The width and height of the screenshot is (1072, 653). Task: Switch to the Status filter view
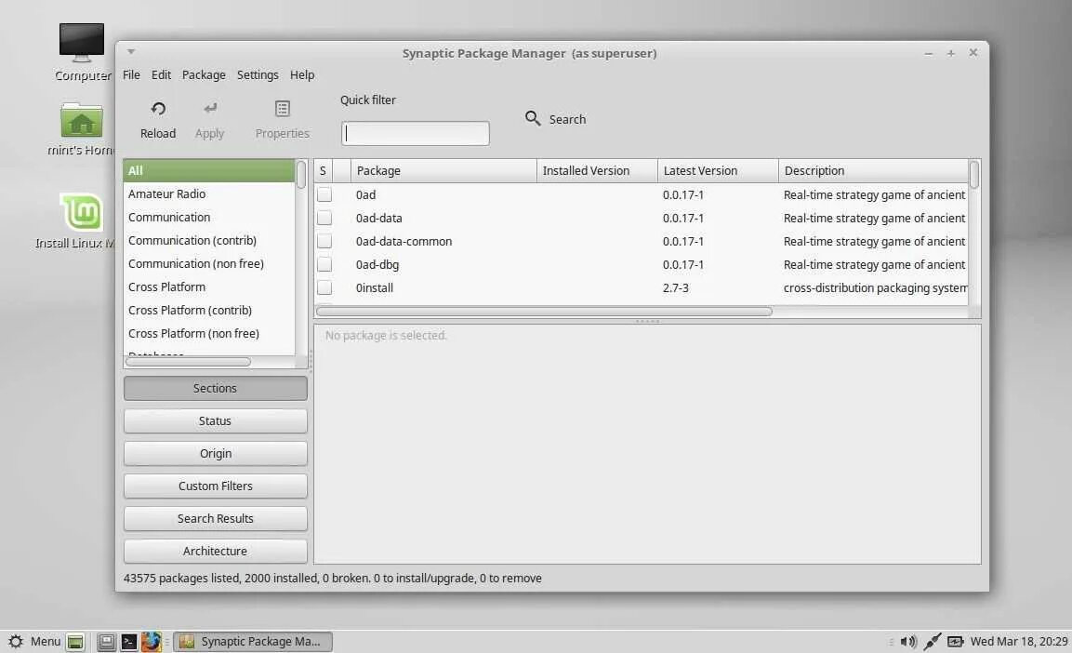tap(216, 421)
